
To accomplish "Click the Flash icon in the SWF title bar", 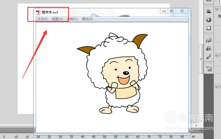I will tap(38, 12).
